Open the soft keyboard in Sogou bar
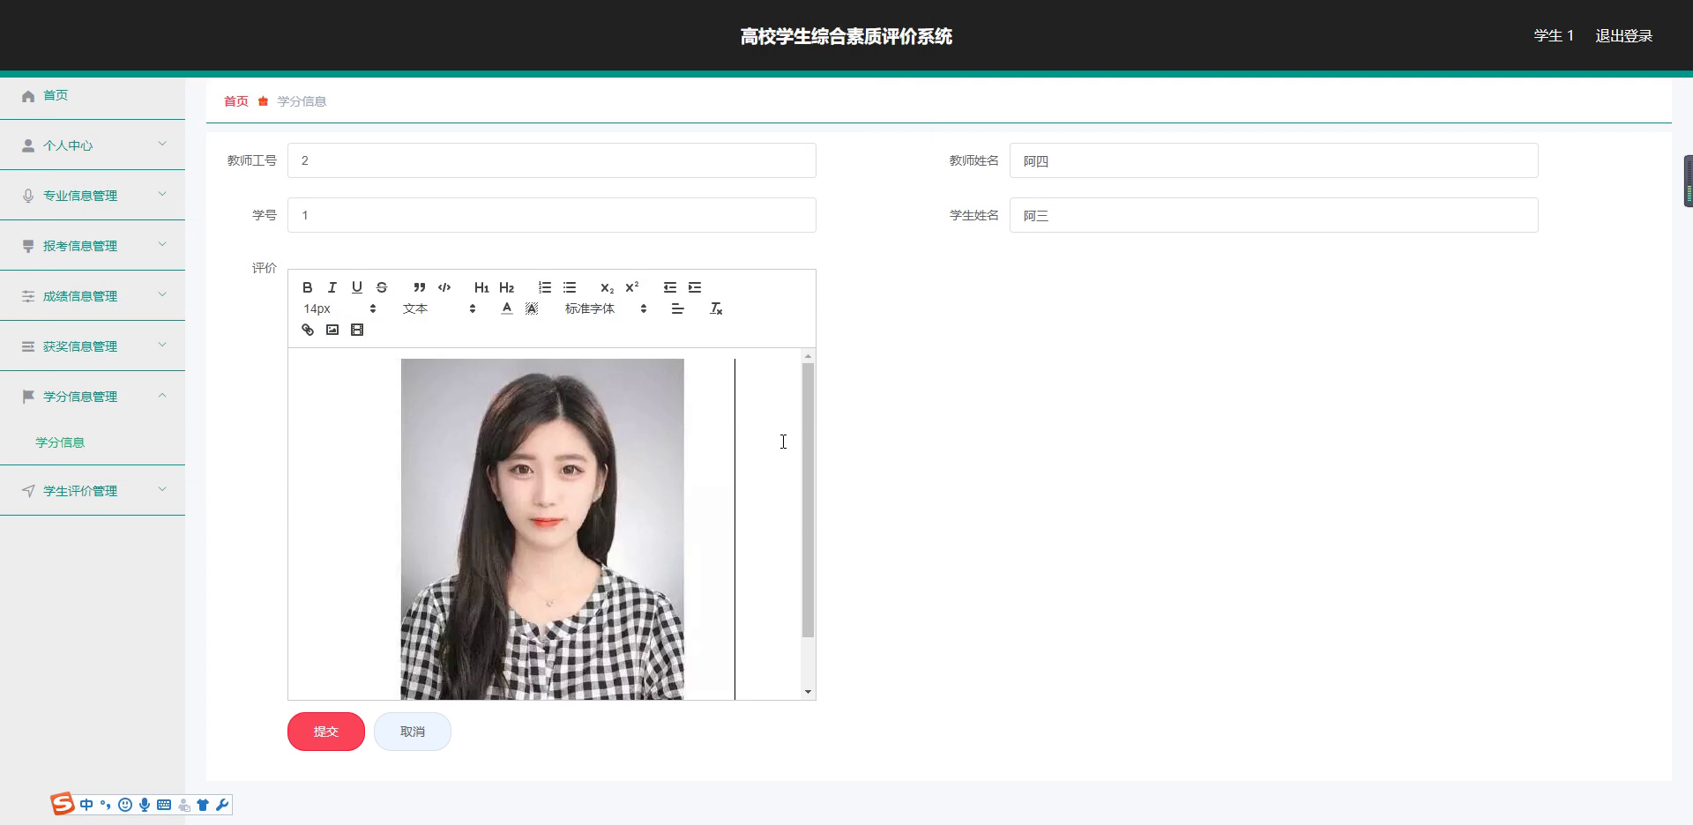Image resolution: width=1693 pixels, height=825 pixels. click(164, 805)
